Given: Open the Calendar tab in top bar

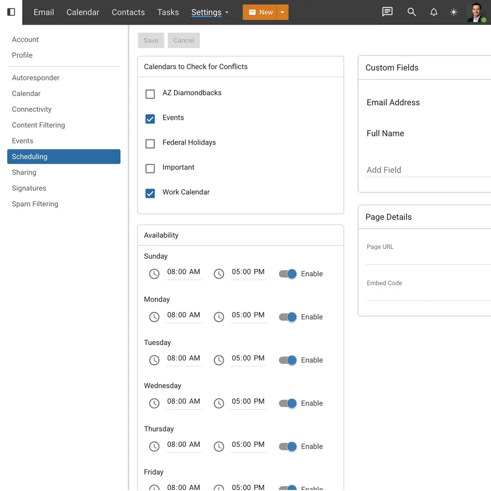Looking at the screenshot, I should coord(82,12).
